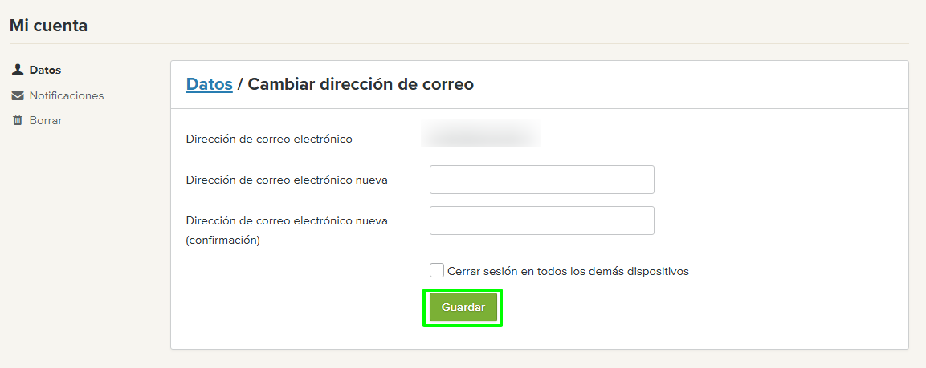The width and height of the screenshot is (926, 368).
Task: Open the Datos section in sidebar
Action: (x=45, y=71)
